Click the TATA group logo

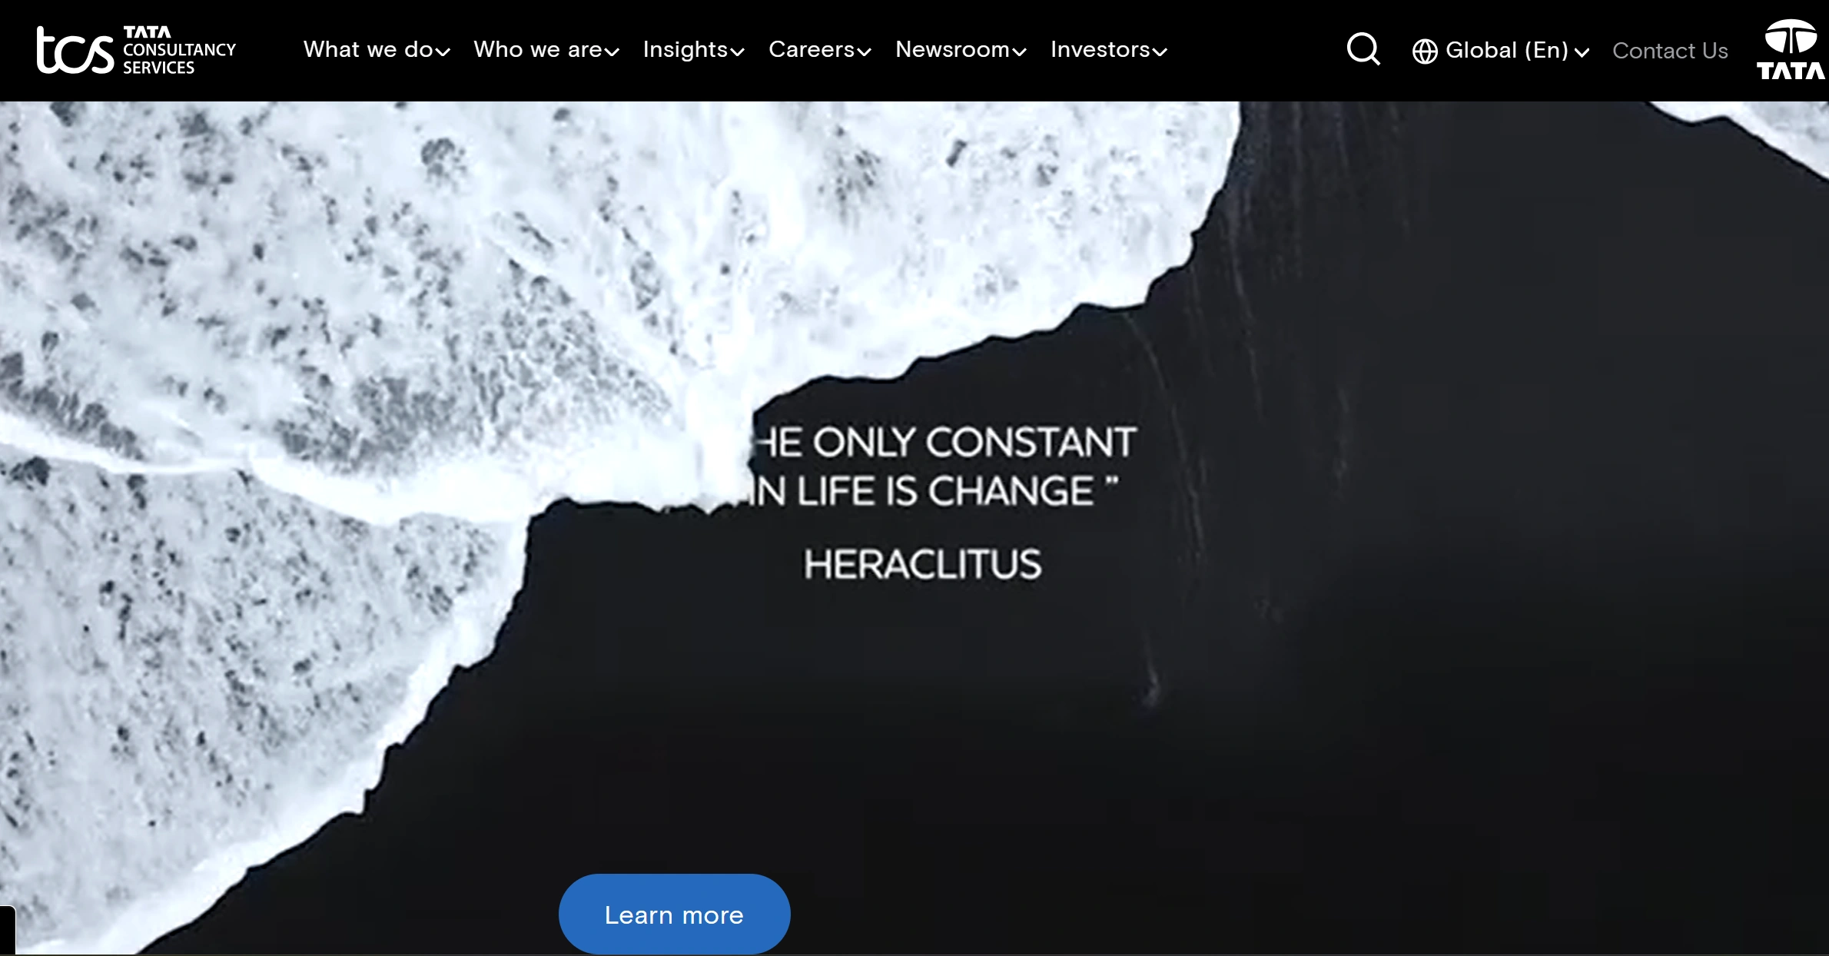(x=1791, y=50)
